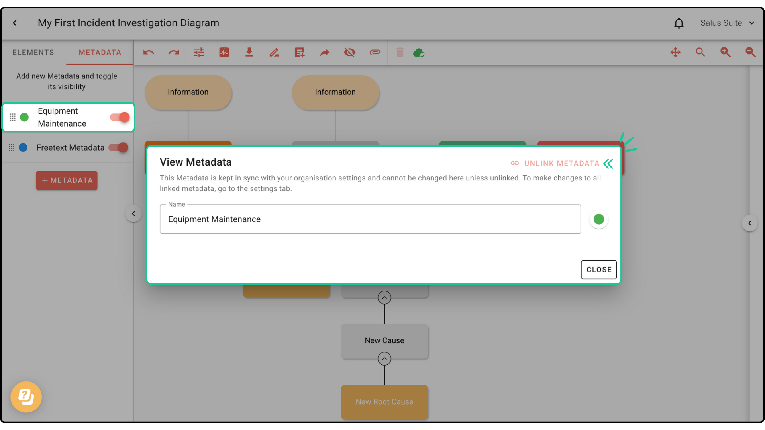
Task: Switch to the Elements tab
Action: click(33, 52)
